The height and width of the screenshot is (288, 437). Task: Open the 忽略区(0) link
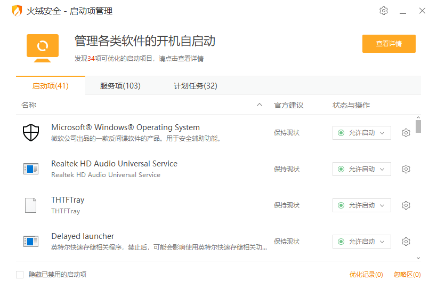407,275
